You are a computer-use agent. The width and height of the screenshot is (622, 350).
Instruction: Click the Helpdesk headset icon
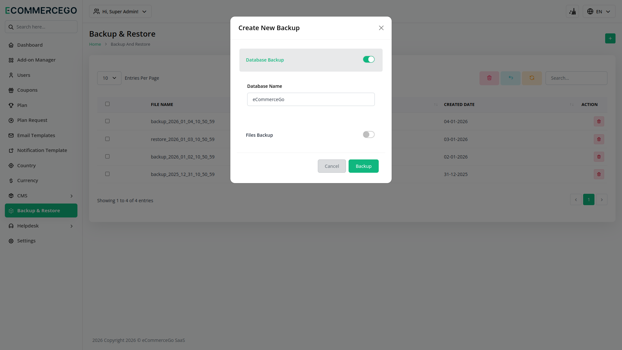11,226
